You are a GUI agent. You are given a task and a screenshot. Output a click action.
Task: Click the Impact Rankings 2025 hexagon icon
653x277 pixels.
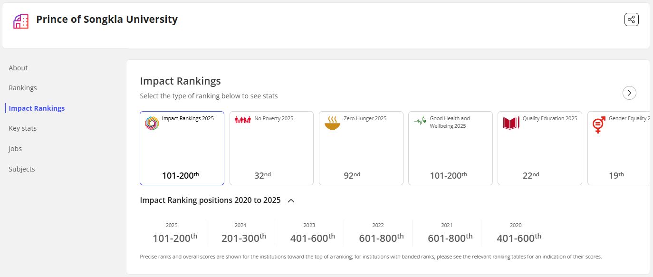pyautogui.click(x=152, y=123)
